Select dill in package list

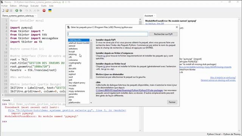point(70,66)
